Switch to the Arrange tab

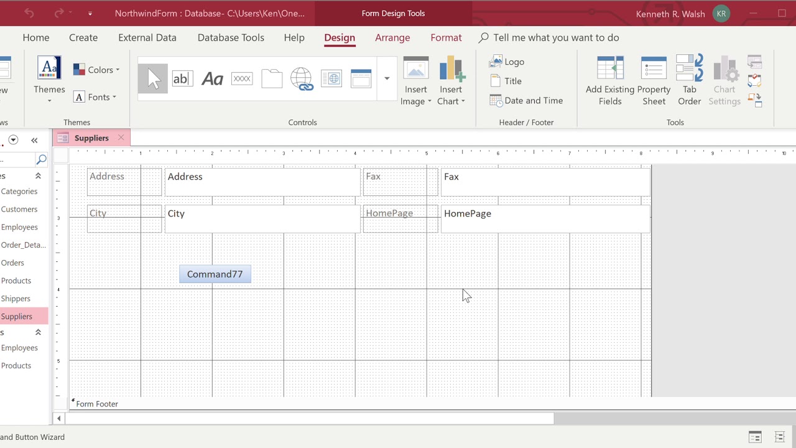(x=392, y=37)
